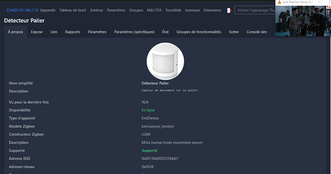Click the VLC video preview window

pyautogui.click(x=303, y=21)
